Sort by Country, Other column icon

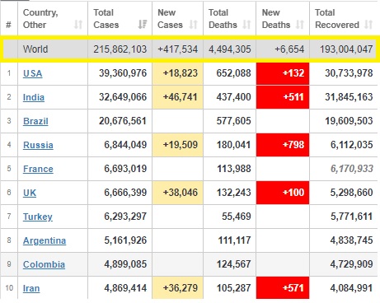click(78, 25)
